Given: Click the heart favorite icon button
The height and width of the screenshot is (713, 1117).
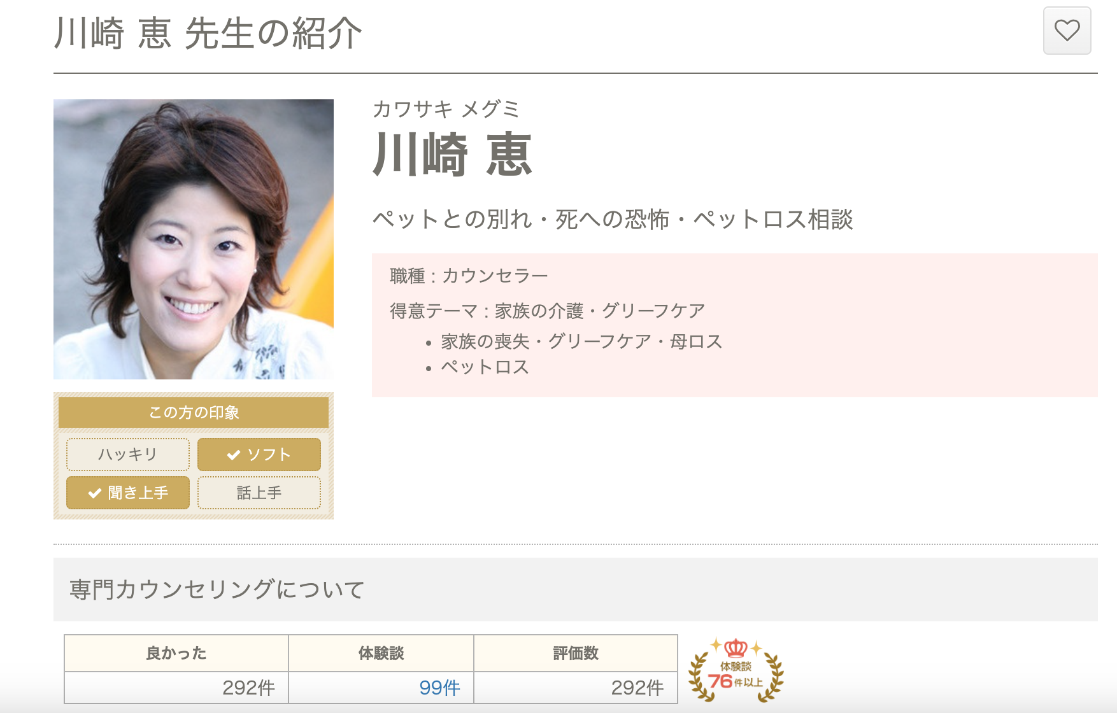Looking at the screenshot, I should [1067, 31].
